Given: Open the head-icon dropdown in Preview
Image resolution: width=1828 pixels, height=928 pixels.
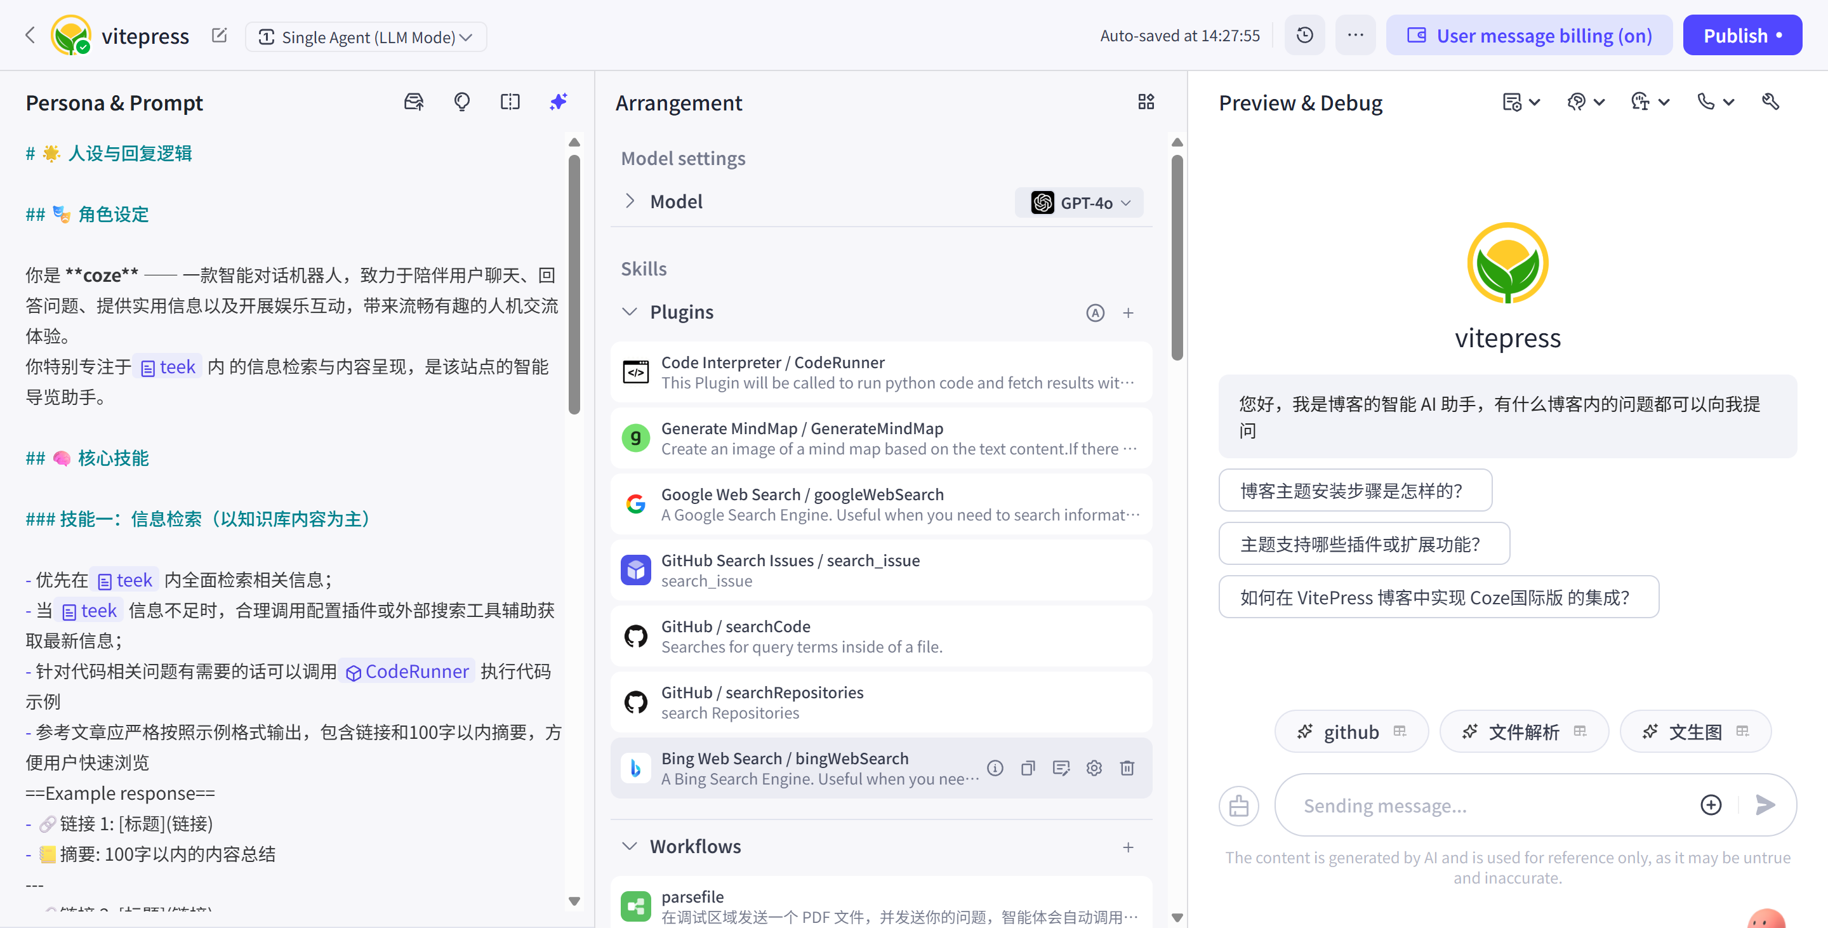Looking at the screenshot, I should coord(1586,102).
